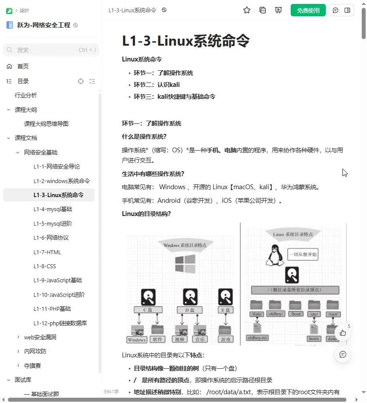367x403 pixels.
Task: Click the heading 环节一:了解操作系统
Action: 151,124
